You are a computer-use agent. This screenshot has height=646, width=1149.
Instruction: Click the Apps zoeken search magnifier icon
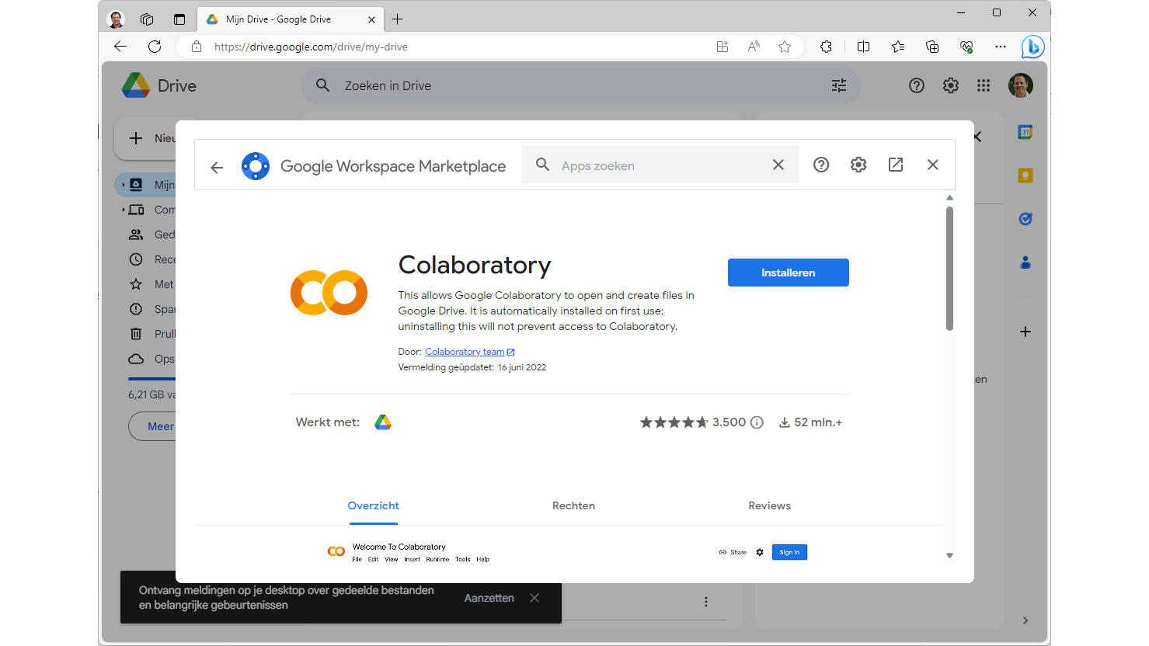click(543, 165)
